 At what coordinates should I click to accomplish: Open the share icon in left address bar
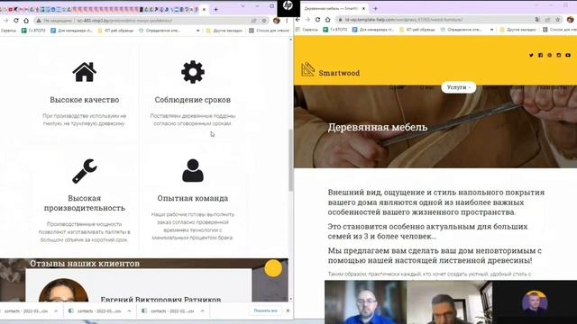tap(254, 21)
